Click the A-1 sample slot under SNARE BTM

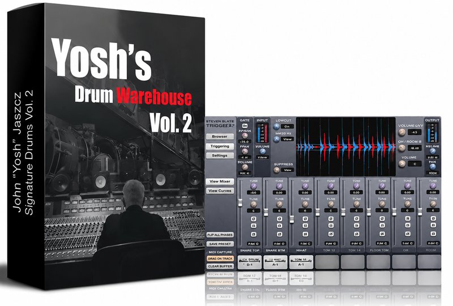point(275,262)
